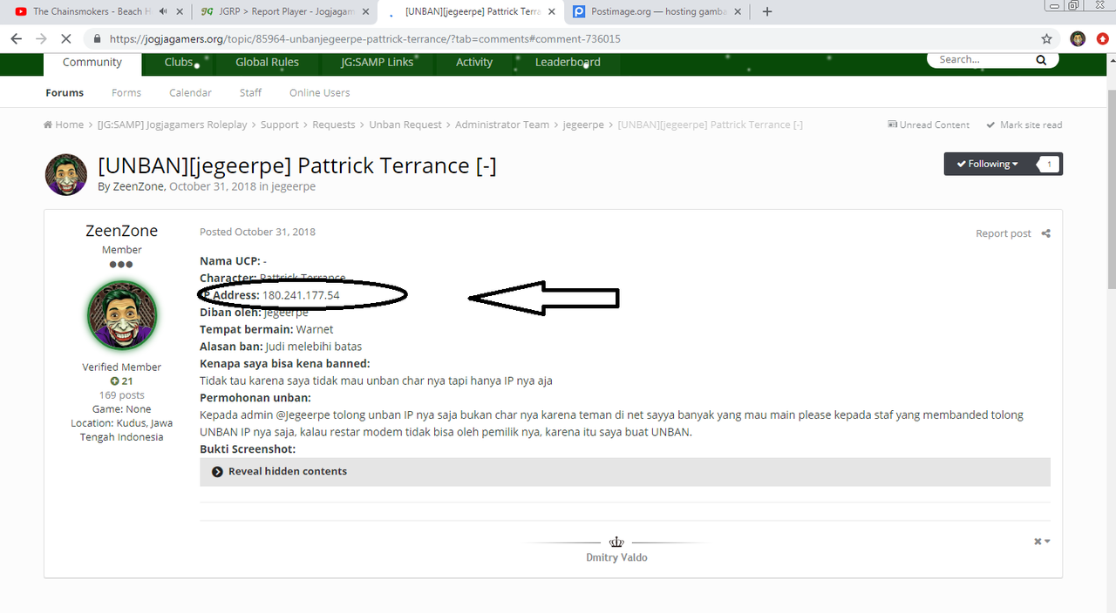Open the Online Users sub-tab
This screenshot has height=613, width=1116.
click(x=319, y=92)
